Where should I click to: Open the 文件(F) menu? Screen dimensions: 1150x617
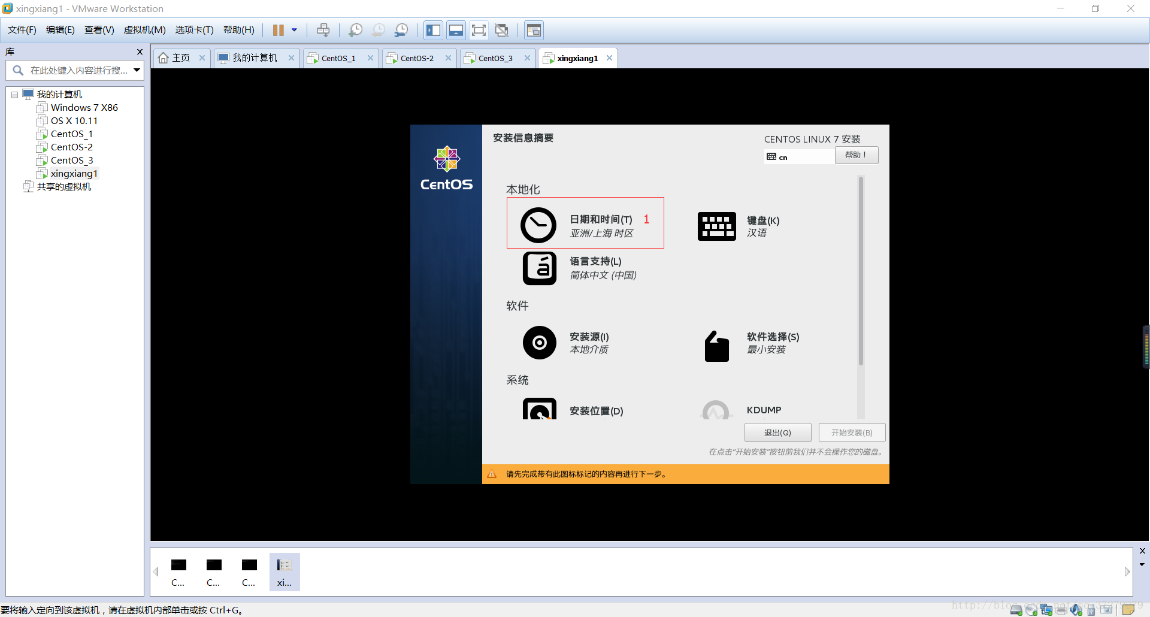22,30
